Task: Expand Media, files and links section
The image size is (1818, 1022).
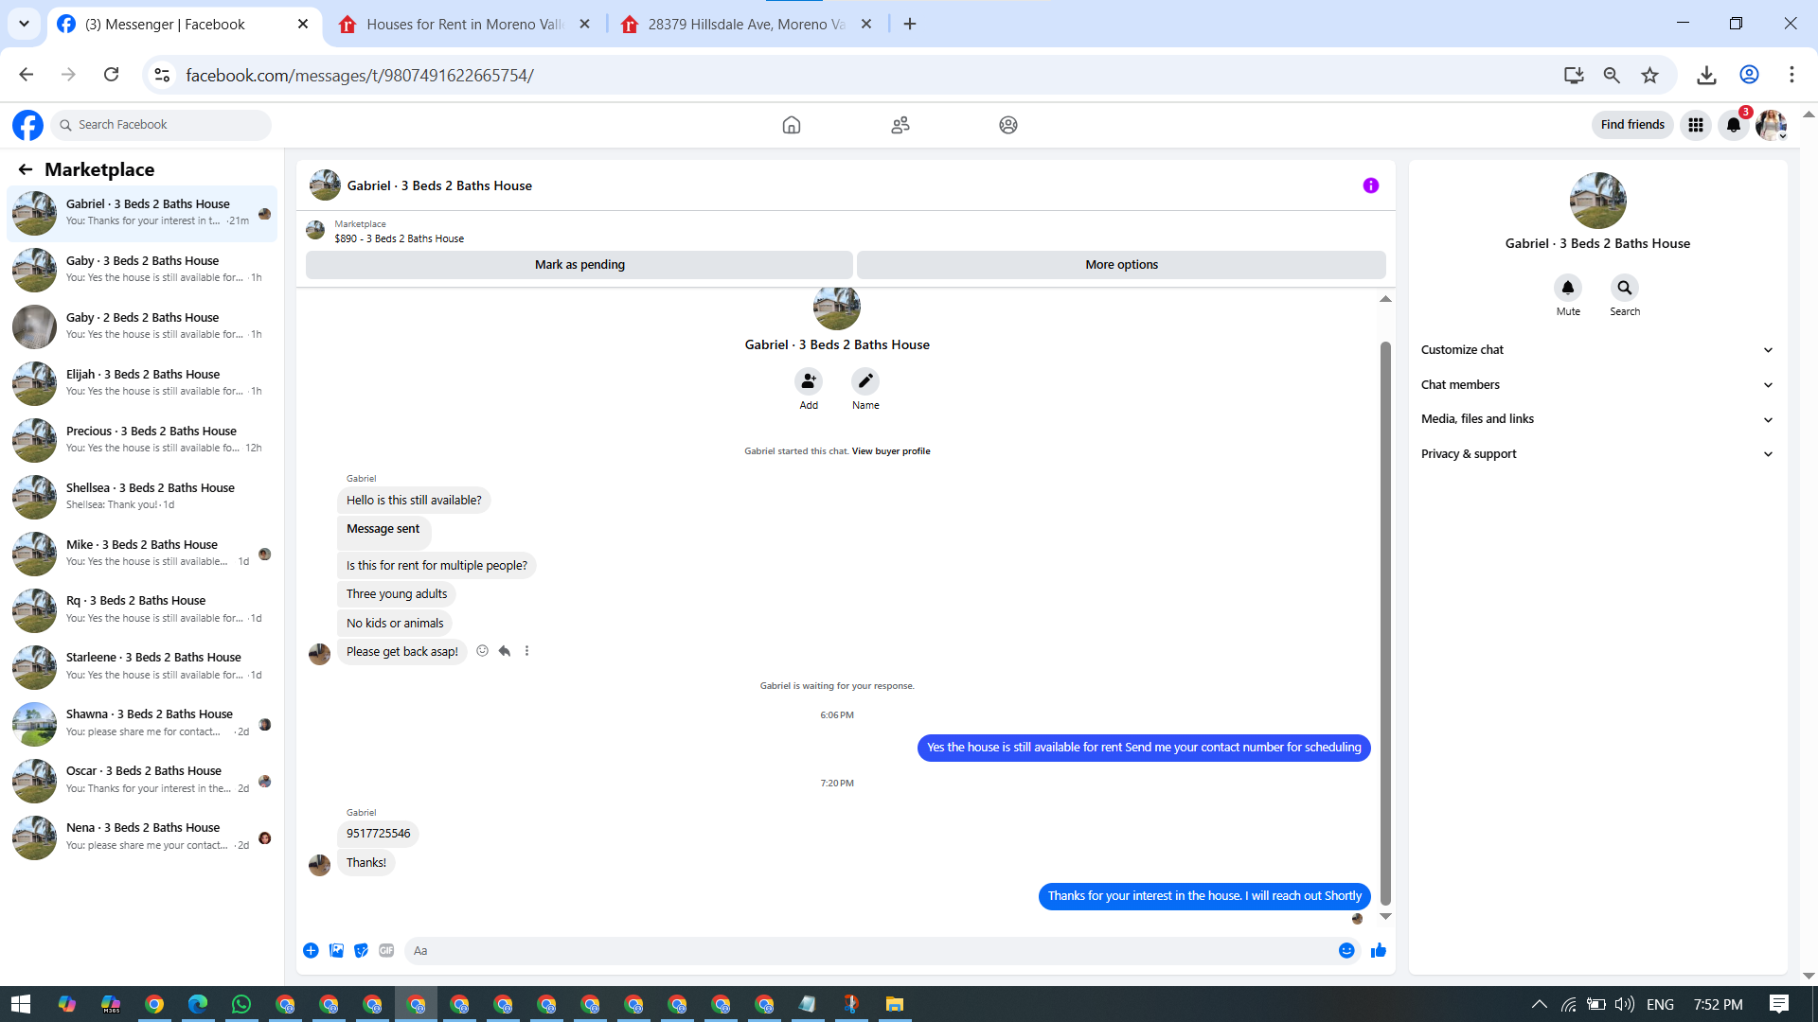Action: click(1596, 419)
